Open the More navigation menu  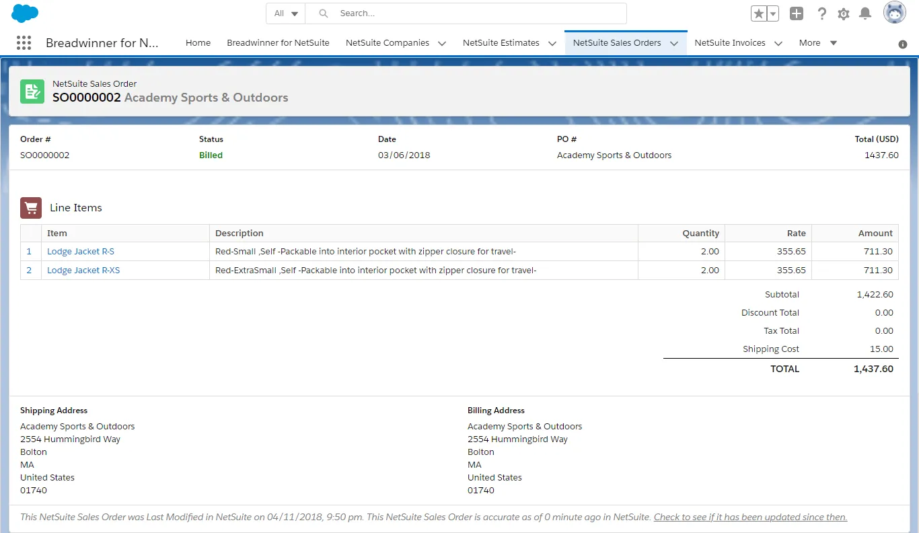tap(818, 42)
